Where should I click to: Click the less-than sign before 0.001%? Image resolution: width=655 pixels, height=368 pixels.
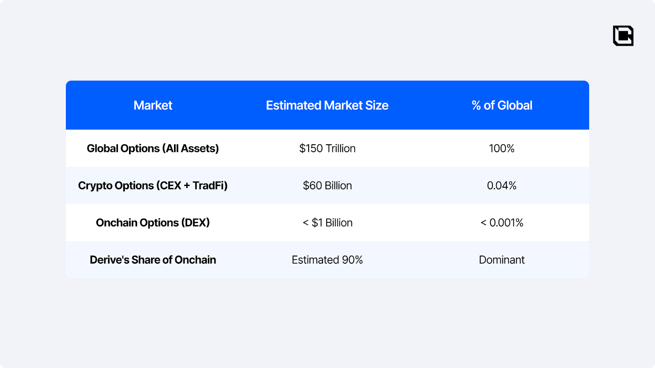click(483, 223)
